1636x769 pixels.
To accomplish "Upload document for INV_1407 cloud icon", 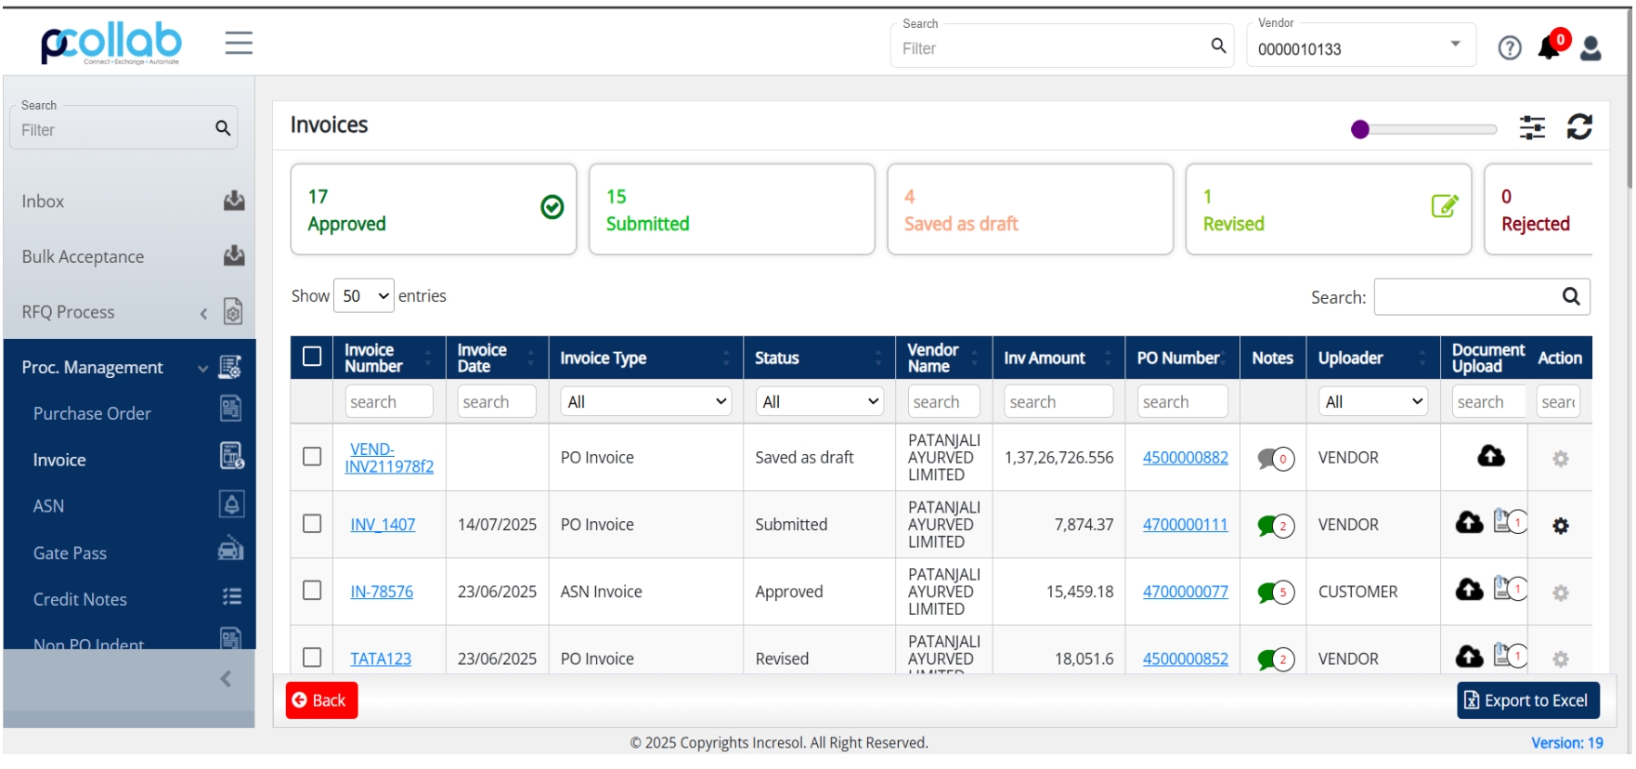I will pyautogui.click(x=1469, y=523).
